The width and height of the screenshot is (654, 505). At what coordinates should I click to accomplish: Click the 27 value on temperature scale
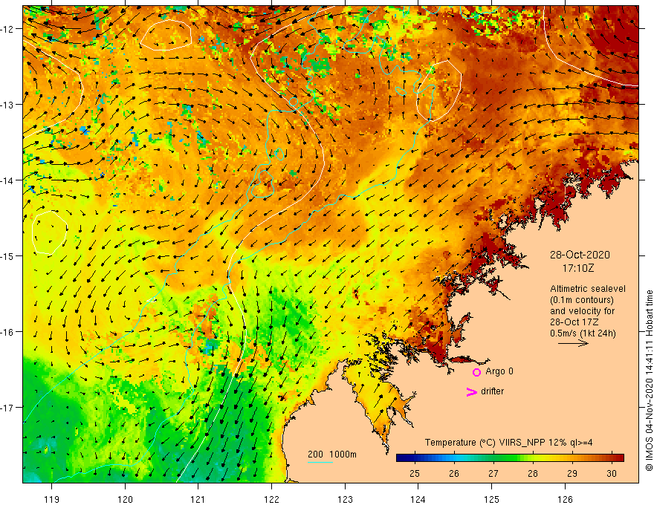[x=493, y=473]
